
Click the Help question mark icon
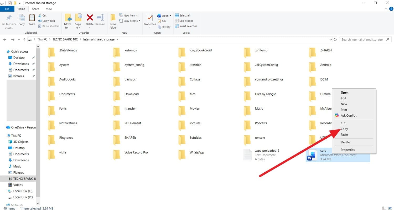click(391, 9)
